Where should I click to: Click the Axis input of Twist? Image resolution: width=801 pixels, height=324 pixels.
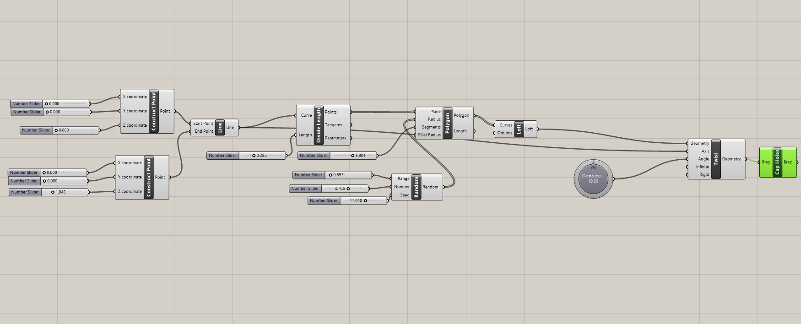[x=705, y=151]
